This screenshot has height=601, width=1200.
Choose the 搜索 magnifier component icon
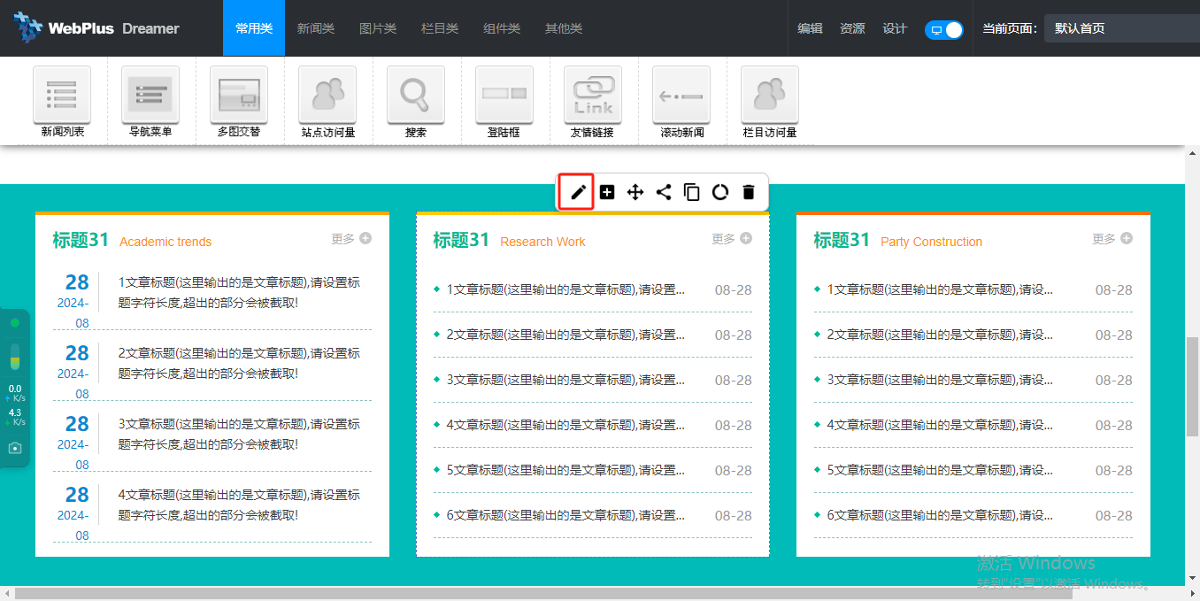point(416,95)
